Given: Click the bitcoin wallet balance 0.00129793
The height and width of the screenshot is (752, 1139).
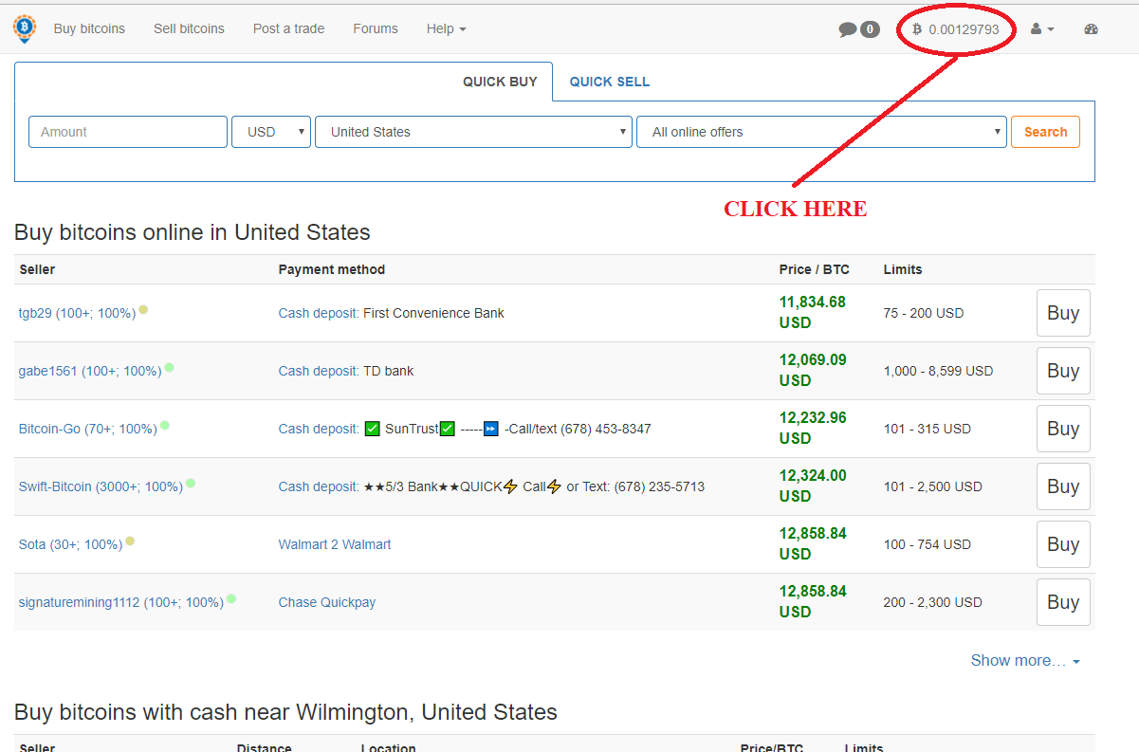Looking at the screenshot, I should click(x=956, y=29).
